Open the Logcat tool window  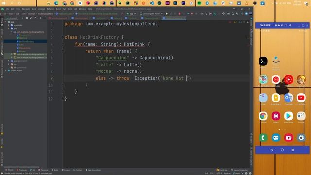pyautogui.click(x=66, y=170)
